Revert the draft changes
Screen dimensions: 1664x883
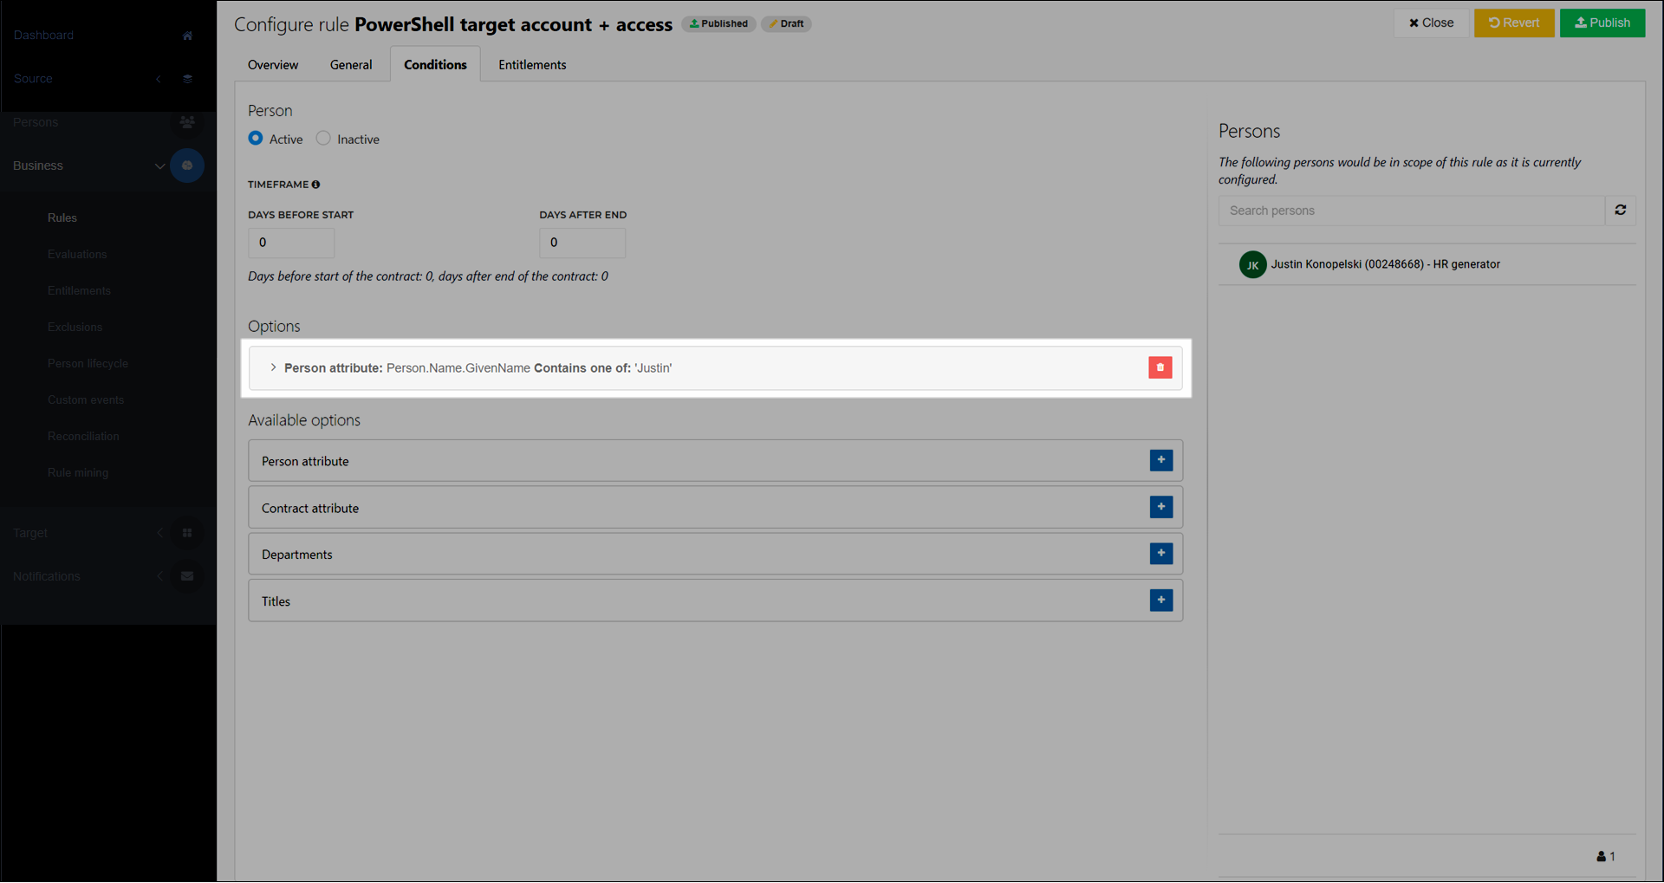point(1513,23)
